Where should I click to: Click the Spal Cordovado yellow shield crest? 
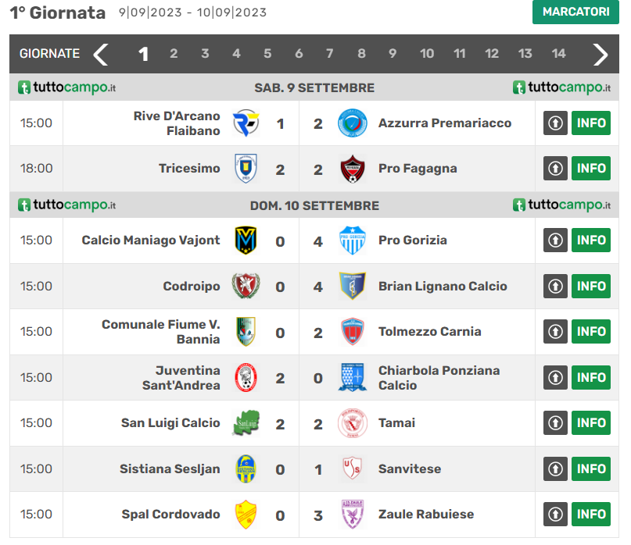[246, 515]
